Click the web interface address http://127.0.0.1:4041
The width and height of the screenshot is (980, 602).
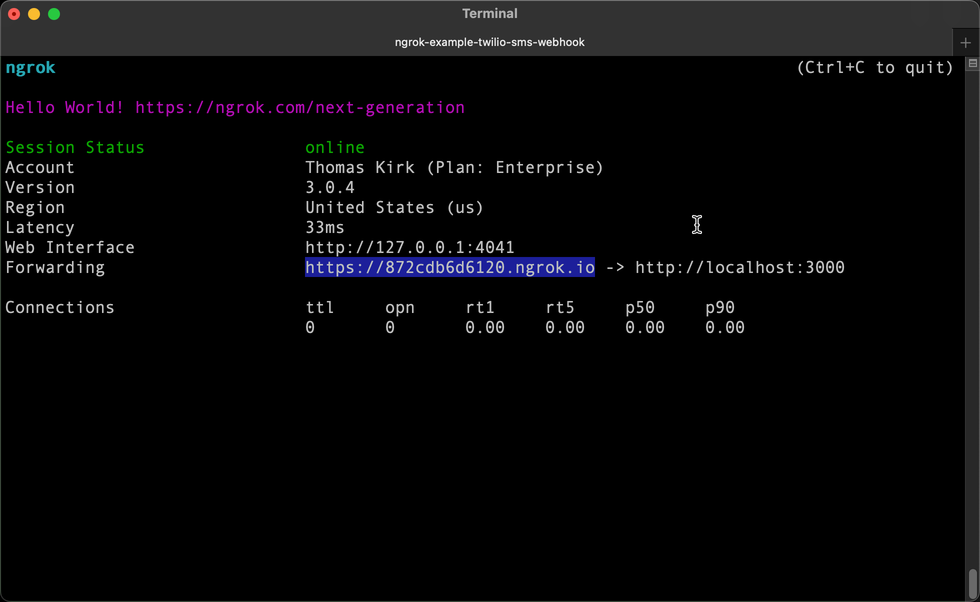(x=410, y=247)
